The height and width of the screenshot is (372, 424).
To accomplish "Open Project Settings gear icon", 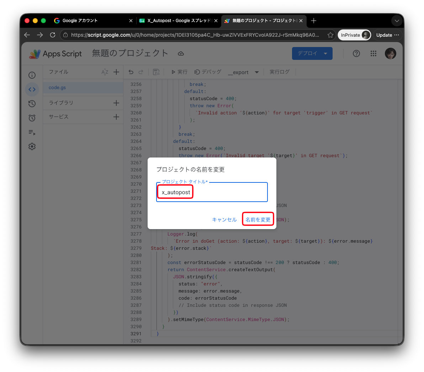I will coord(32,146).
